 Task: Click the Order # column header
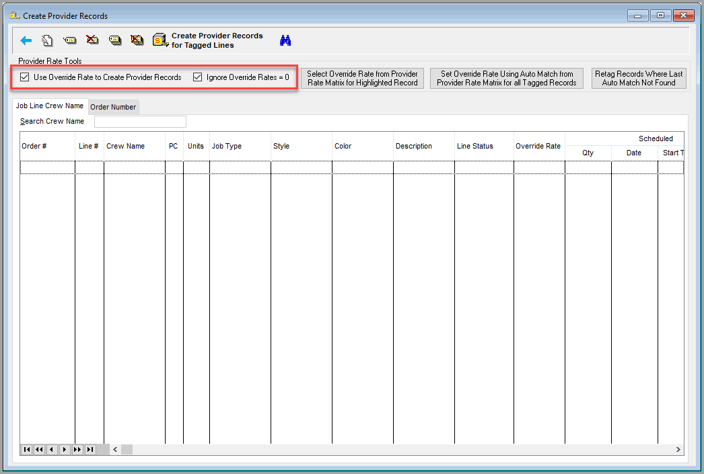coord(47,146)
